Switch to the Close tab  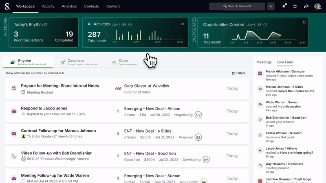[x=125, y=62]
